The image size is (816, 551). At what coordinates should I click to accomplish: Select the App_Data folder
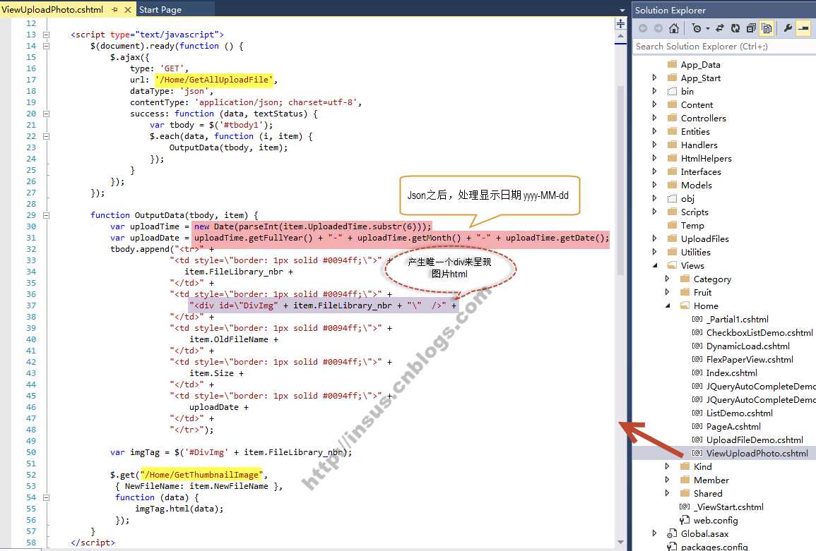pos(700,64)
